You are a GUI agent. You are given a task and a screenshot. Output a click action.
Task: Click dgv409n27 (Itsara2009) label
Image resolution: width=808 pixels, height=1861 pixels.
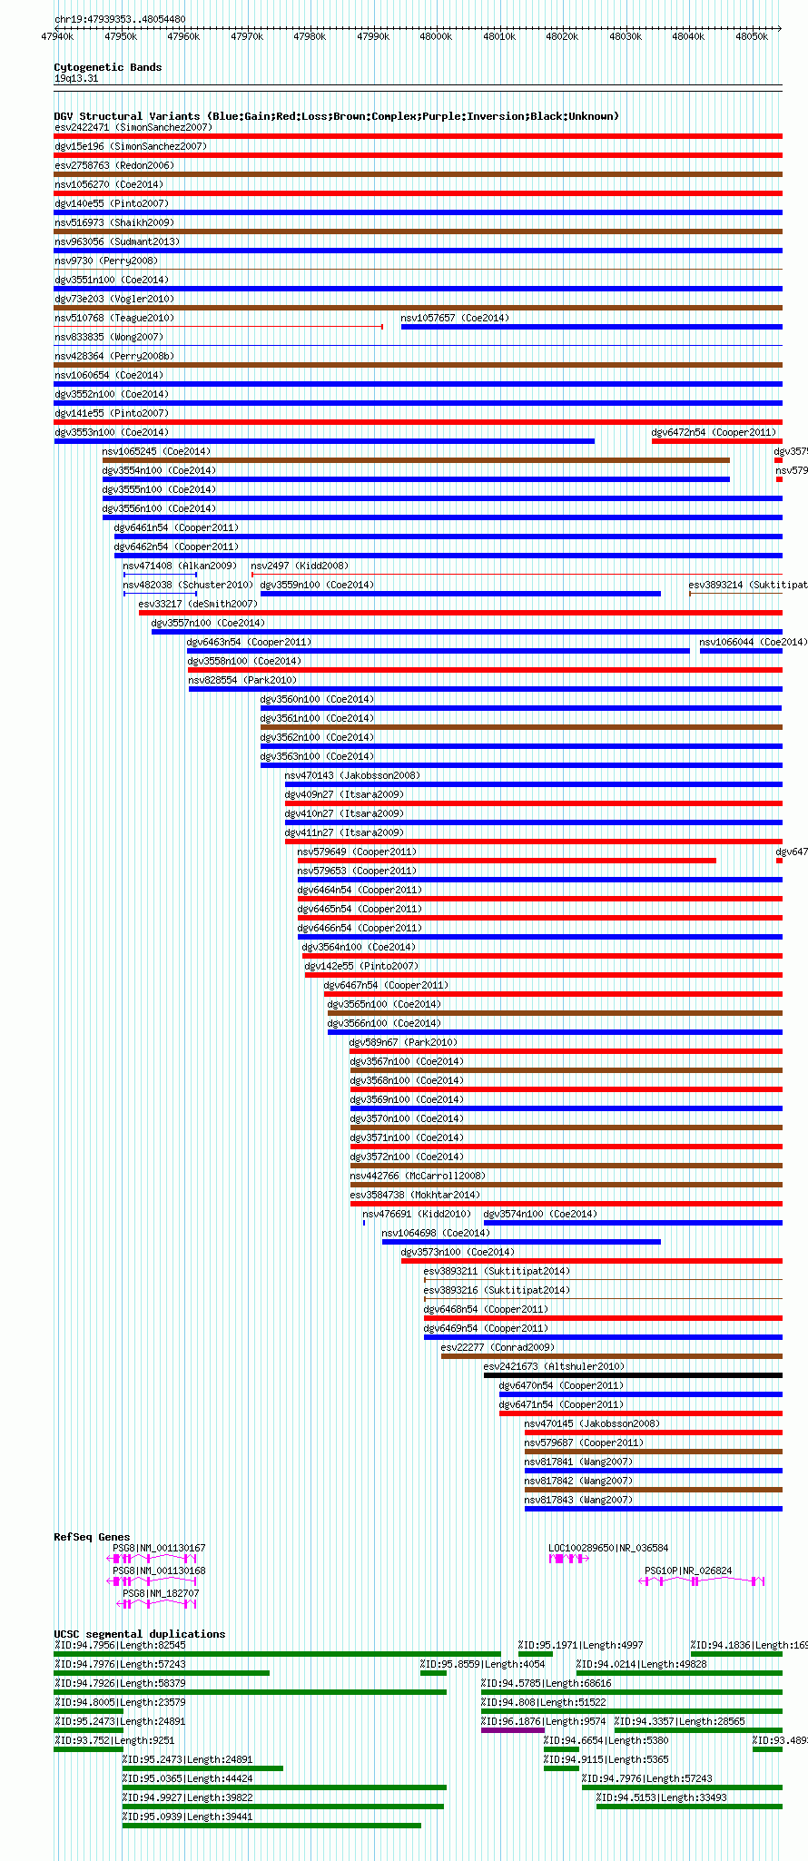click(x=344, y=794)
